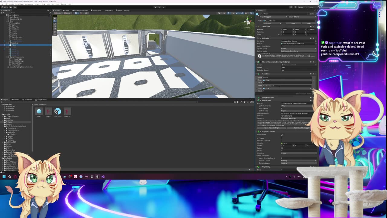
Task: Select the bullet prefab thumbnail
Action: click(x=39, y=112)
